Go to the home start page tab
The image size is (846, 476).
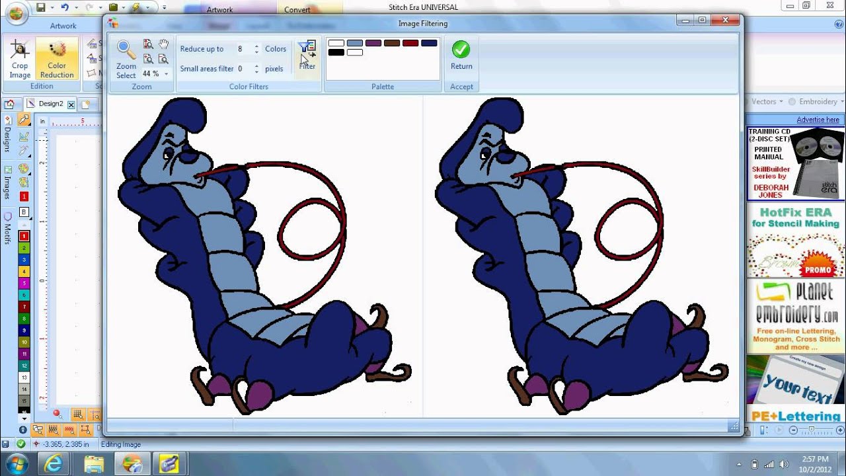pos(10,104)
